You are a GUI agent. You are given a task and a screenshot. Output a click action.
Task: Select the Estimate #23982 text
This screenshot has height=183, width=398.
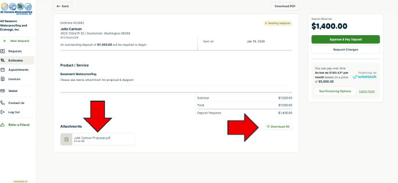72,23
